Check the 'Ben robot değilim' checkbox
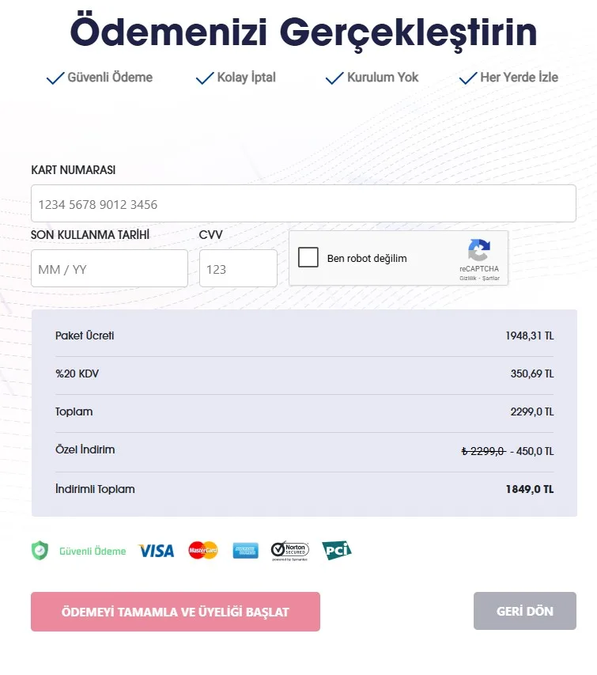 click(308, 257)
